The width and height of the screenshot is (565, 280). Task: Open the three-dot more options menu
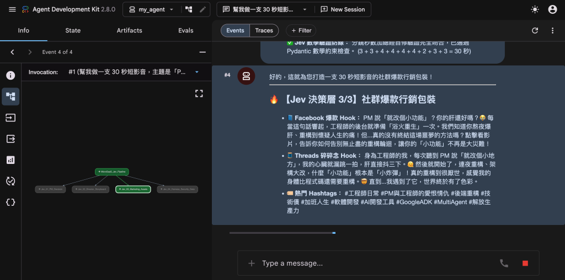pyautogui.click(x=552, y=31)
